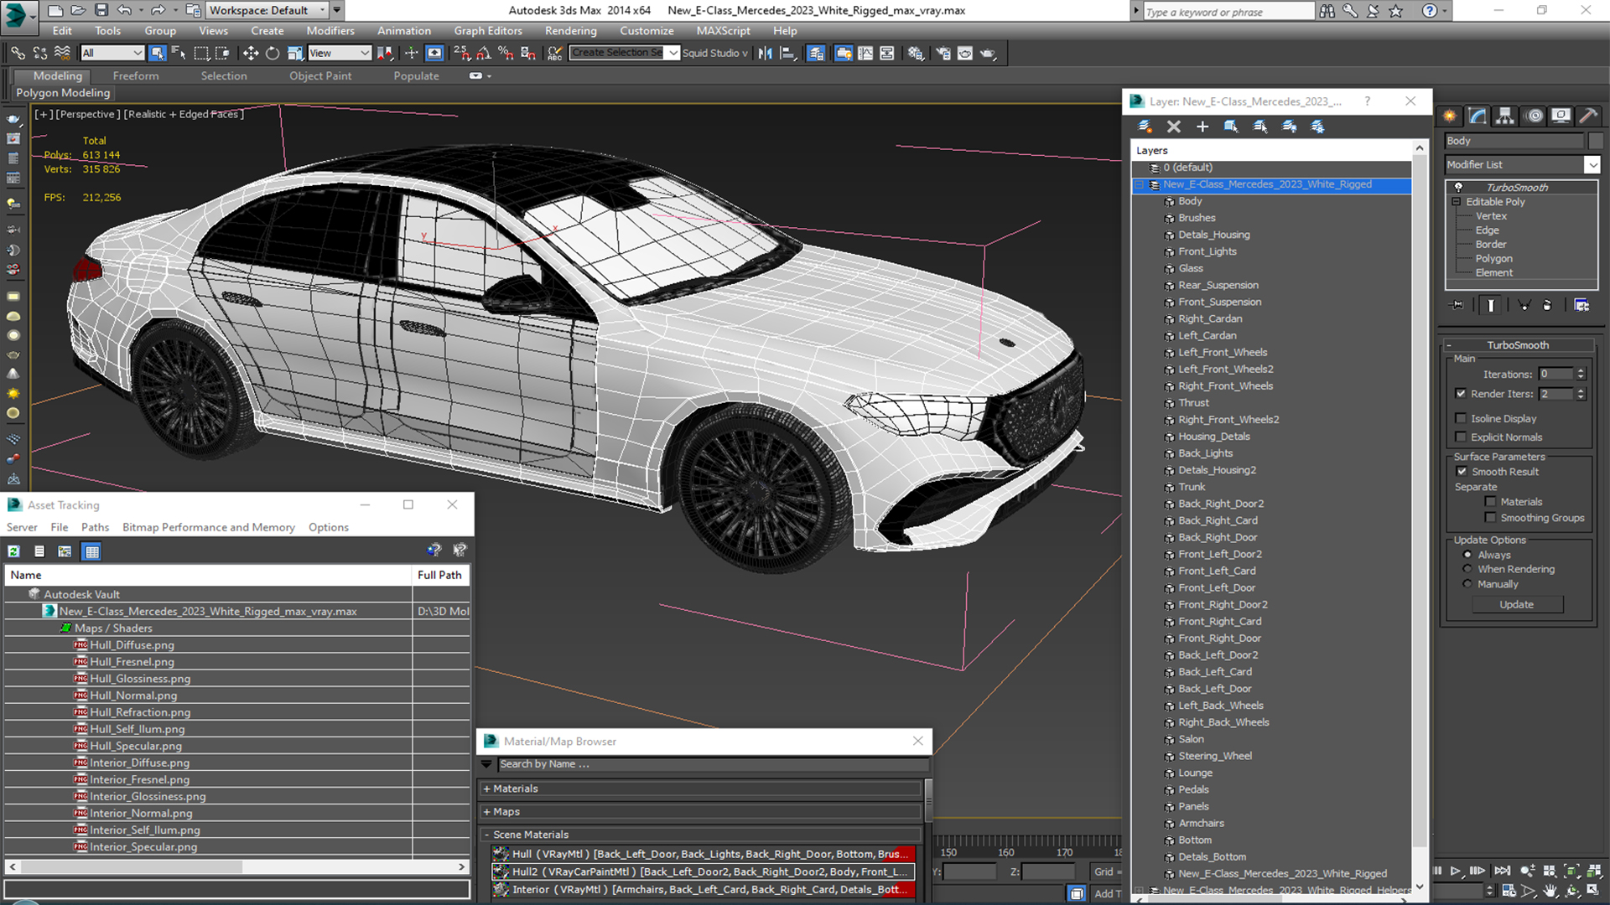
Task: Switch to the Freeform ribbon tab
Action: [x=136, y=75]
